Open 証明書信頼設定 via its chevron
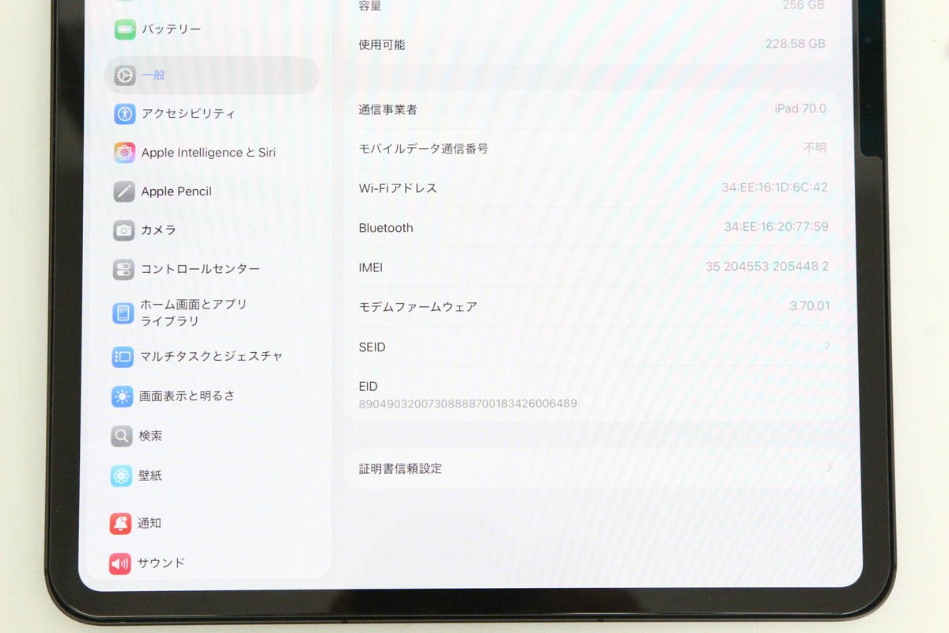This screenshot has width=949, height=633. click(830, 468)
